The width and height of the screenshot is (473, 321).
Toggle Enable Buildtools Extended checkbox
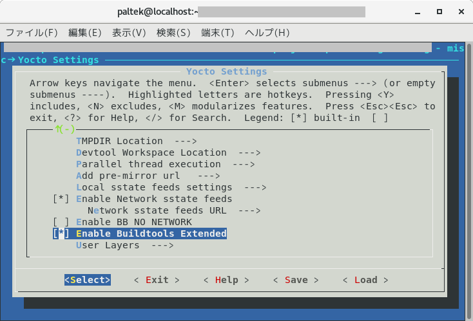[x=61, y=234]
